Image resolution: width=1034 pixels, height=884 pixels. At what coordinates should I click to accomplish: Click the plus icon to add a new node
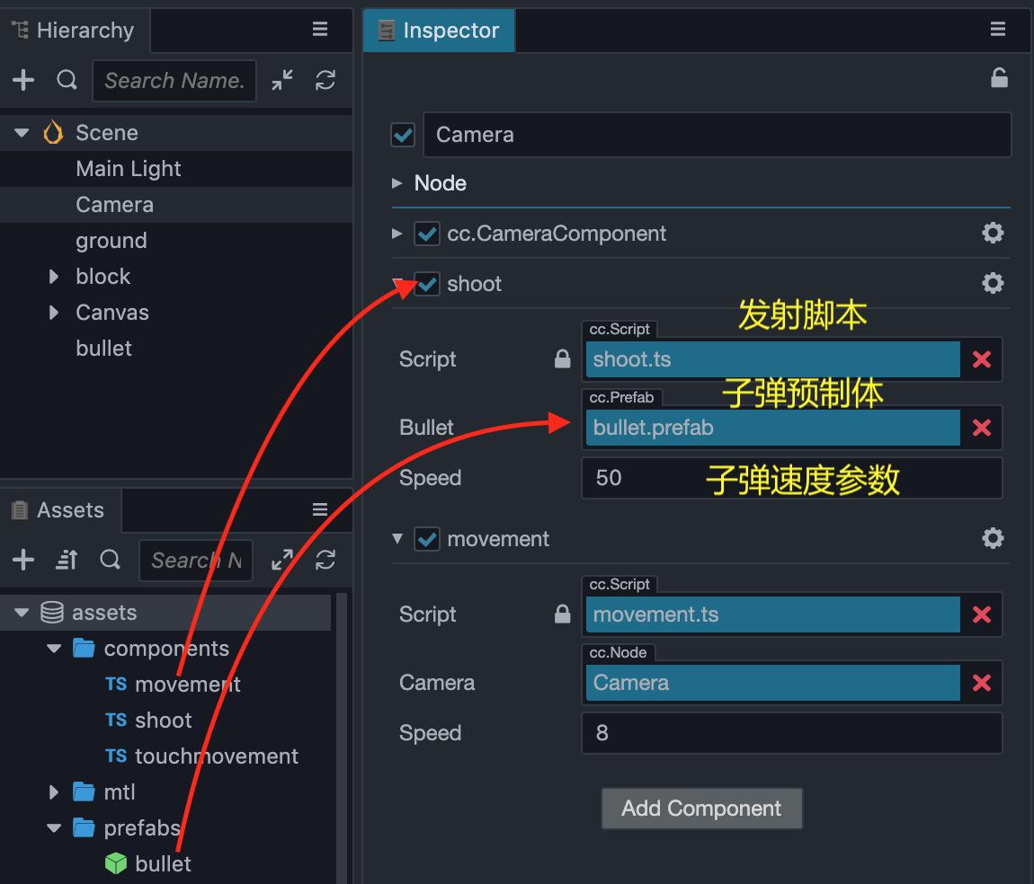click(x=22, y=80)
